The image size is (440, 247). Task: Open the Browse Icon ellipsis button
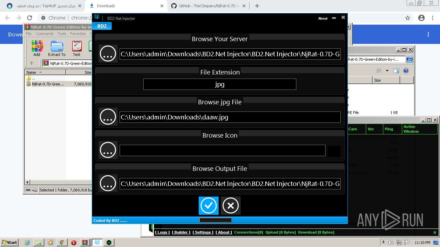(108, 150)
